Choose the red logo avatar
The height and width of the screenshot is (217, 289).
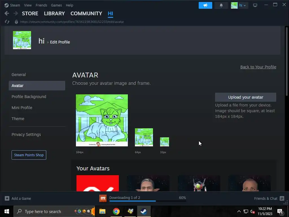pyautogui.click(x=98, y=183)
